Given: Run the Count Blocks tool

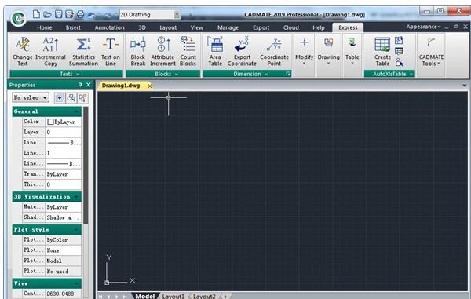Looking at the screenshot, I should coord(188,52).
